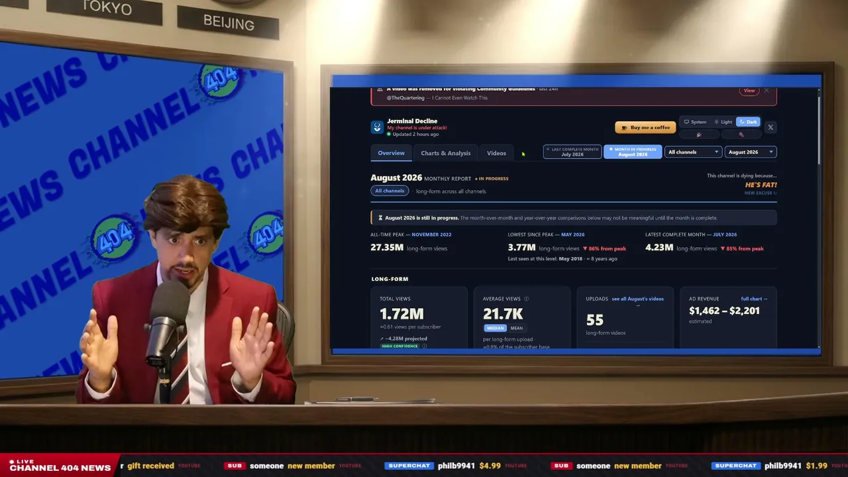Close the panel with the X beside the theme switcher
This screenshot has height=477, width=848.
pos(770,127)
